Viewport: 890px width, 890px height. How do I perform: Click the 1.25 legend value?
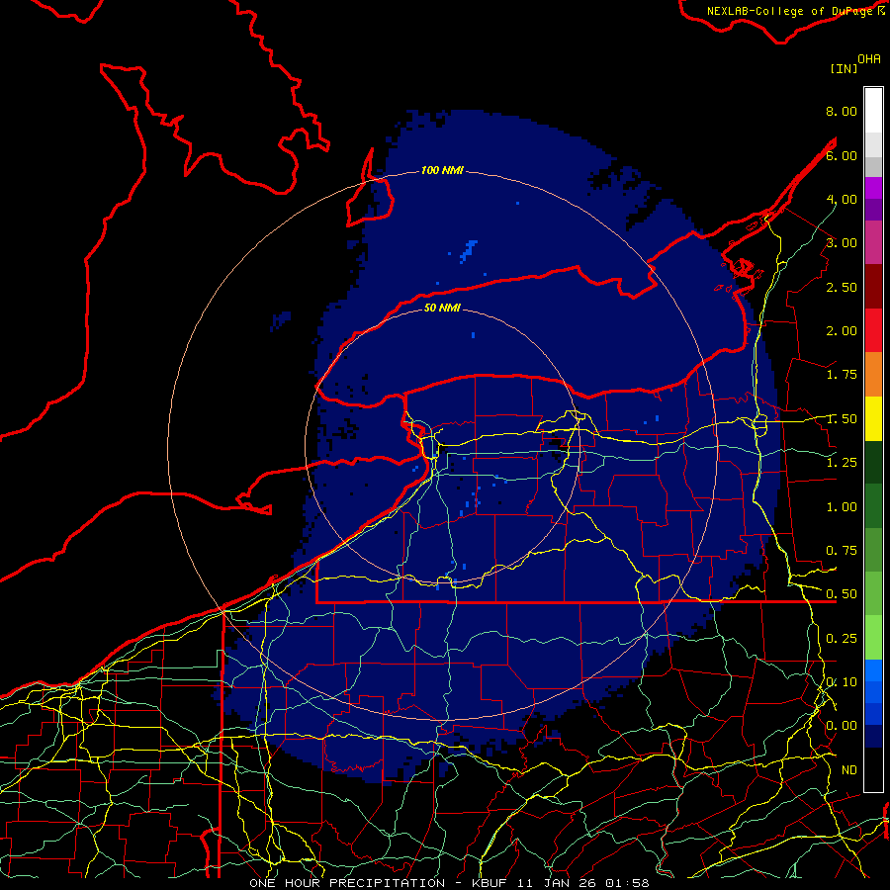point(842,463)
